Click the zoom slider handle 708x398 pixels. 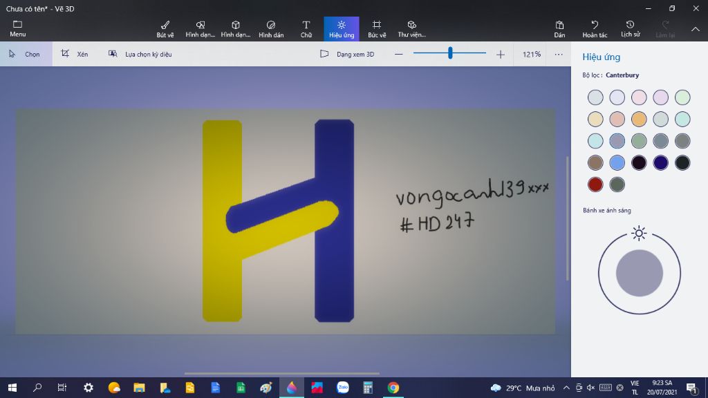pos(450,53)
